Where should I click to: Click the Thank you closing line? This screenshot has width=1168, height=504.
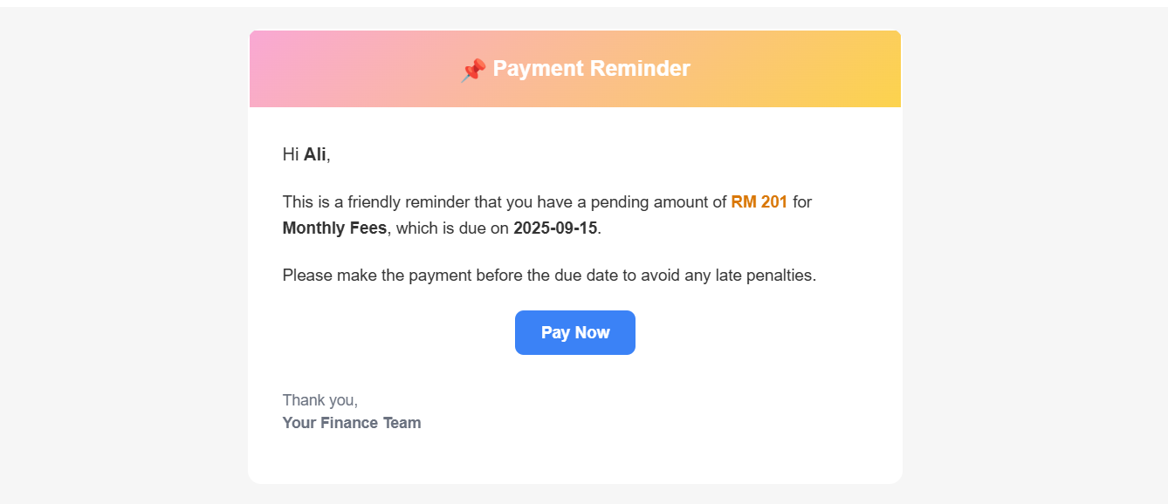tap(319, 401)
